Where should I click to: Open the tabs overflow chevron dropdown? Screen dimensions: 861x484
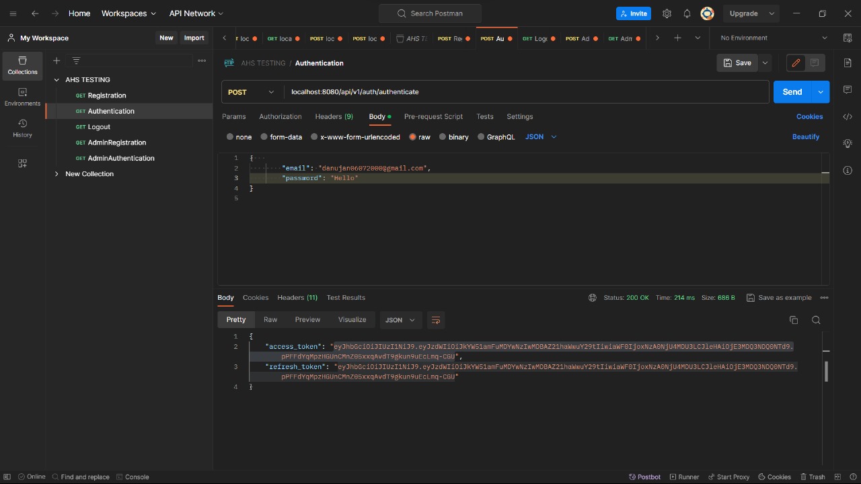pos(698,38)
